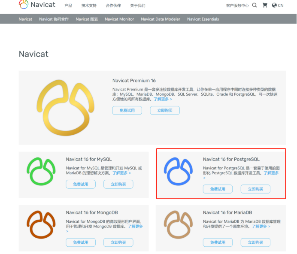The height and width of the screenshot is (254, 297).
Task: Open the 技术支持 menu
Action: coord(89,6)
